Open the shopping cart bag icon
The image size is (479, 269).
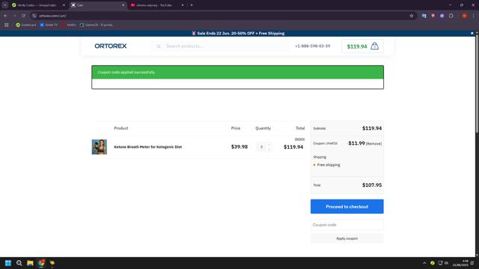[374, 46]
